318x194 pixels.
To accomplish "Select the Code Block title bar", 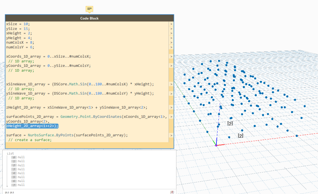I will [89, 18].
